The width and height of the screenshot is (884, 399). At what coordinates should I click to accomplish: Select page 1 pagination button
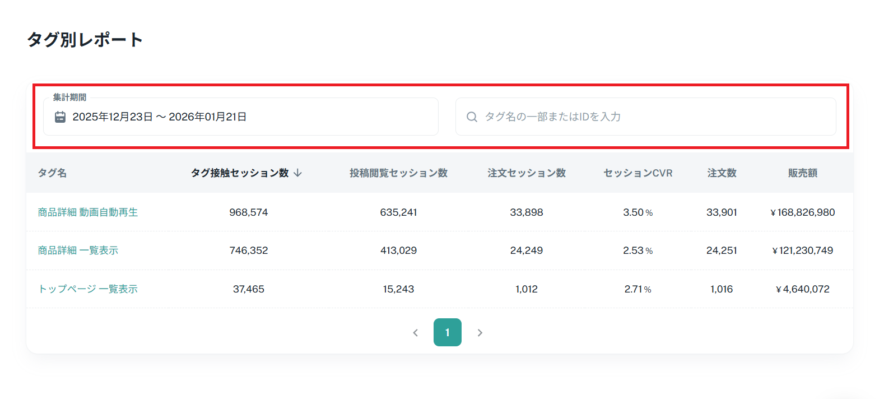448,333
